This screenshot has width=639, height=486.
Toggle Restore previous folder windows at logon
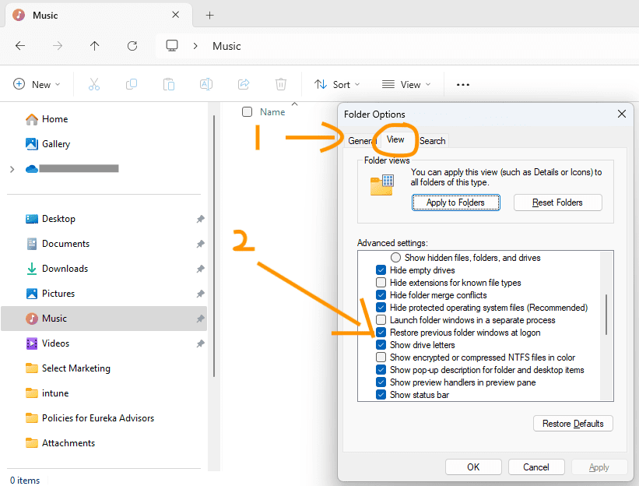pos(381,333)
